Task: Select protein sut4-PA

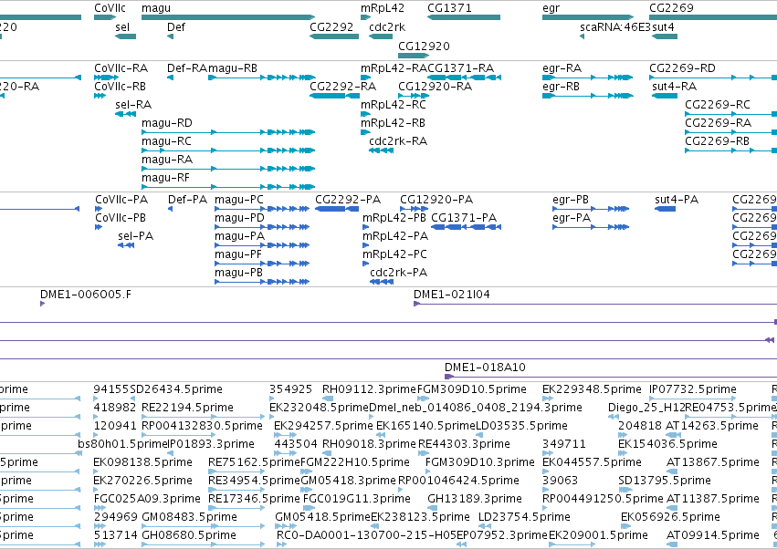Action: pyautogui.click(x=677, y=200)
